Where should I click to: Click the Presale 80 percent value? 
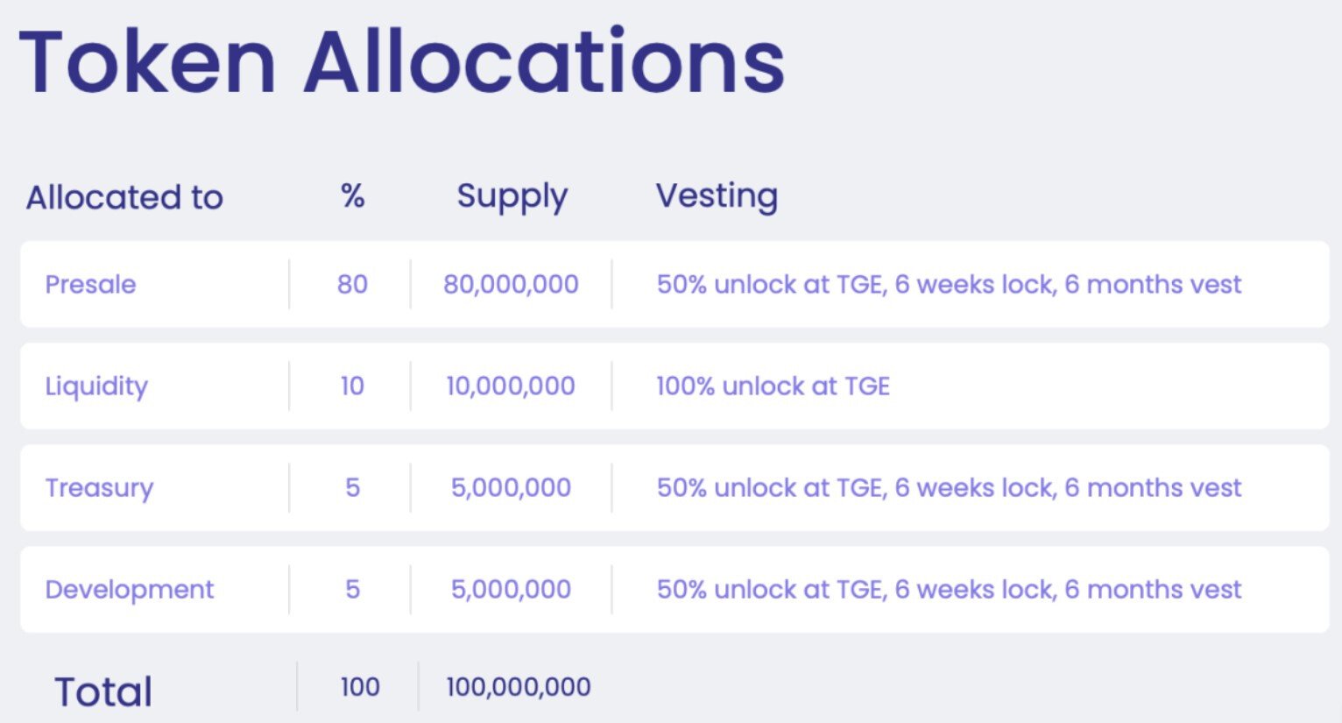click(x=352, y=284)
